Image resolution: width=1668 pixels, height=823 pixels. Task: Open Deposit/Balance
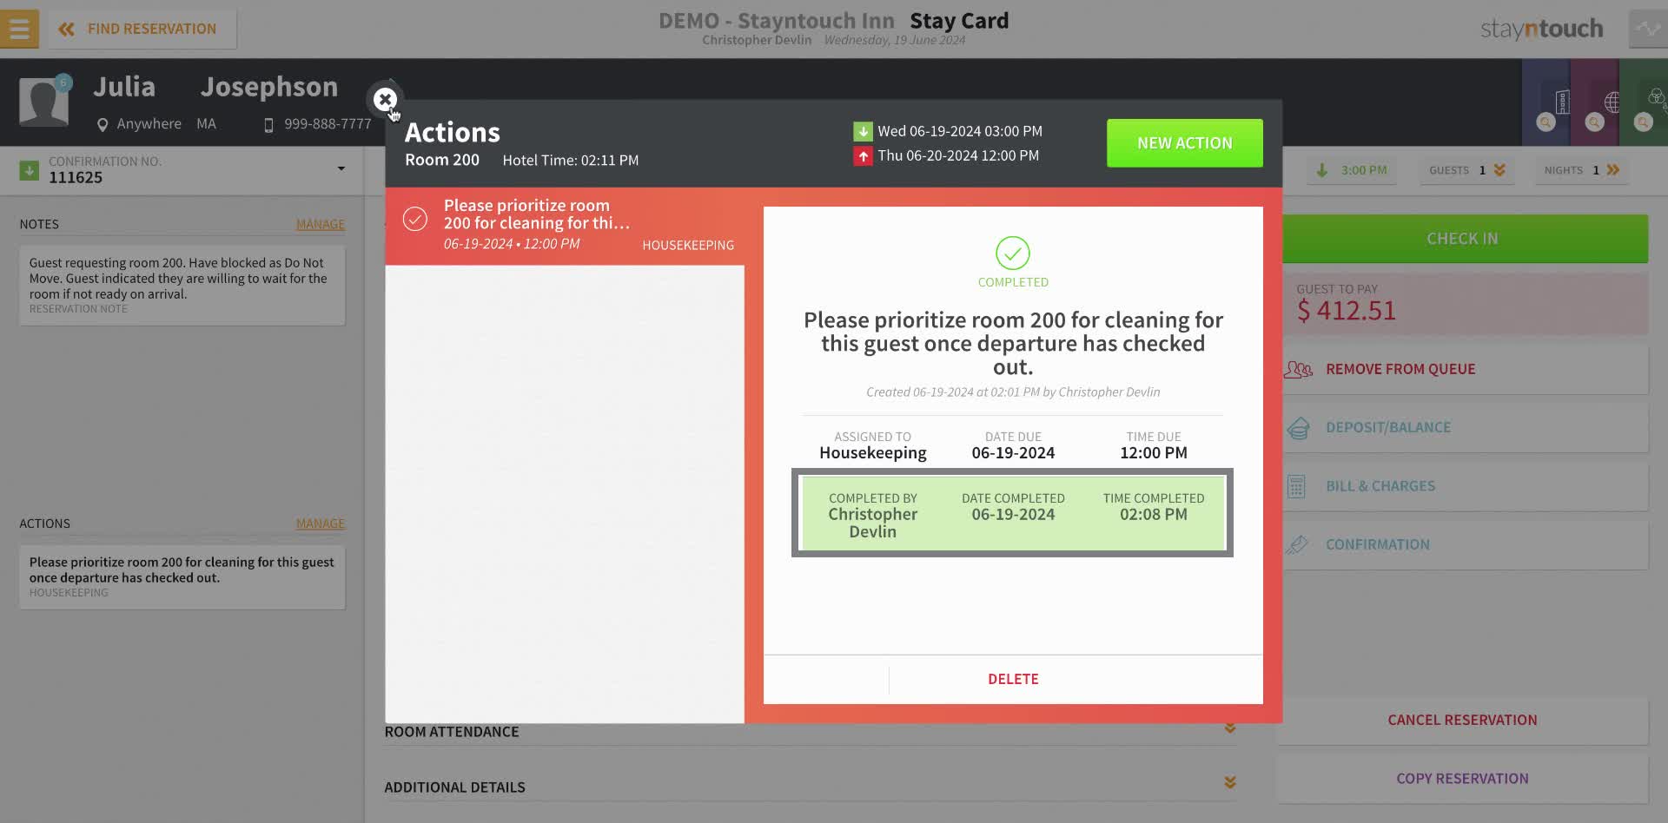(x=1462, y=427)
